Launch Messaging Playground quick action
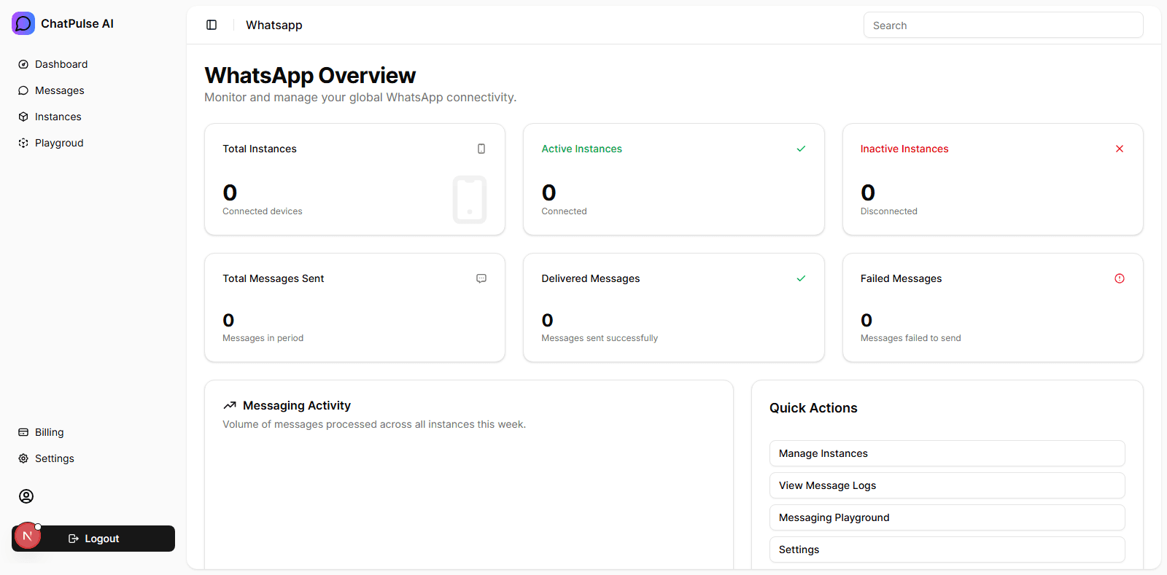 pos(947,517)
